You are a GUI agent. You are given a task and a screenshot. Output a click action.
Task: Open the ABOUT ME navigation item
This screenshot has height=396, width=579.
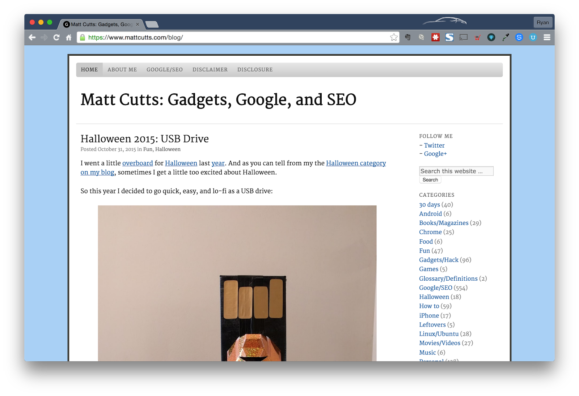click(x=122, y=69)
